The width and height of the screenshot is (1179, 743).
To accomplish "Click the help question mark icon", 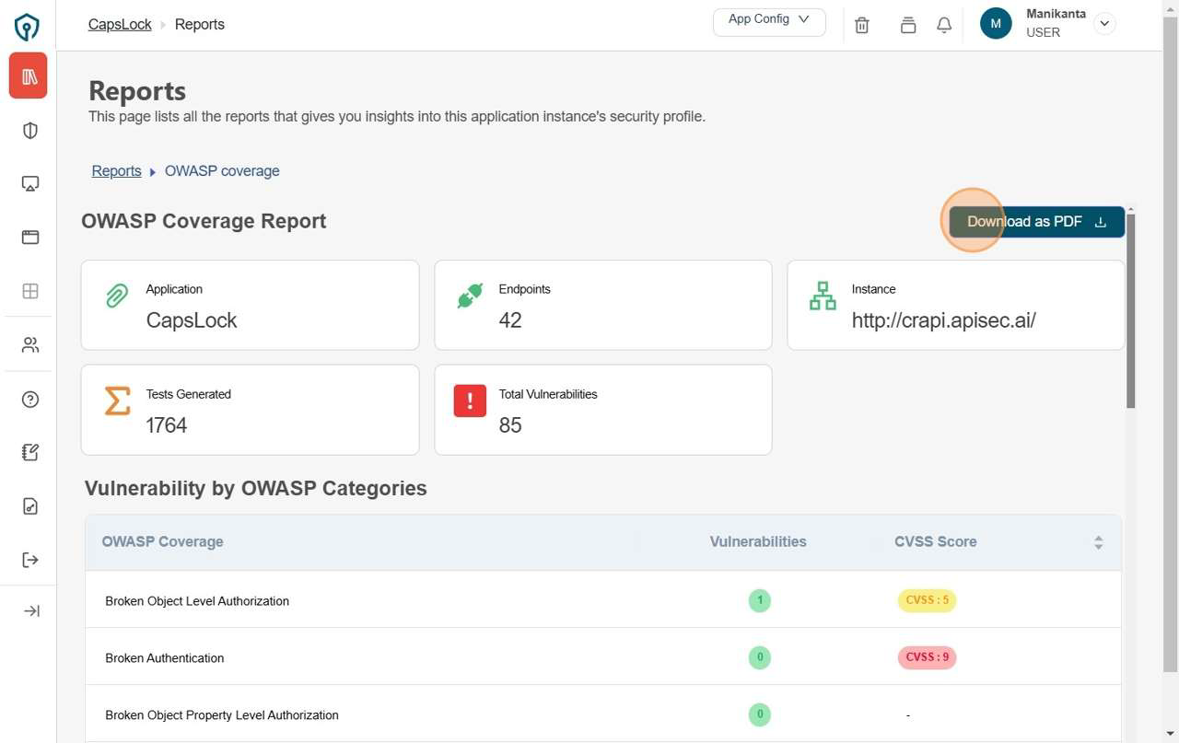I will pyautogui.click(x=30, y=400).
